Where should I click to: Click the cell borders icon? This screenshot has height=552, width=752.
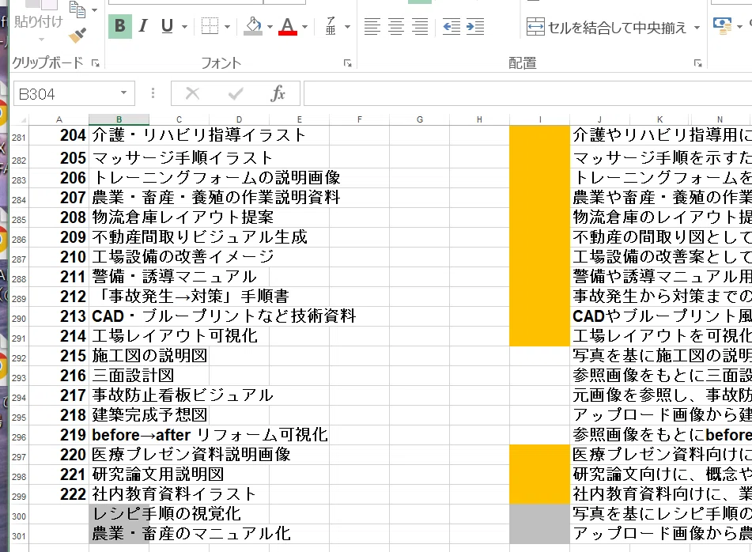pyautogui.click(x=210, y=26)
